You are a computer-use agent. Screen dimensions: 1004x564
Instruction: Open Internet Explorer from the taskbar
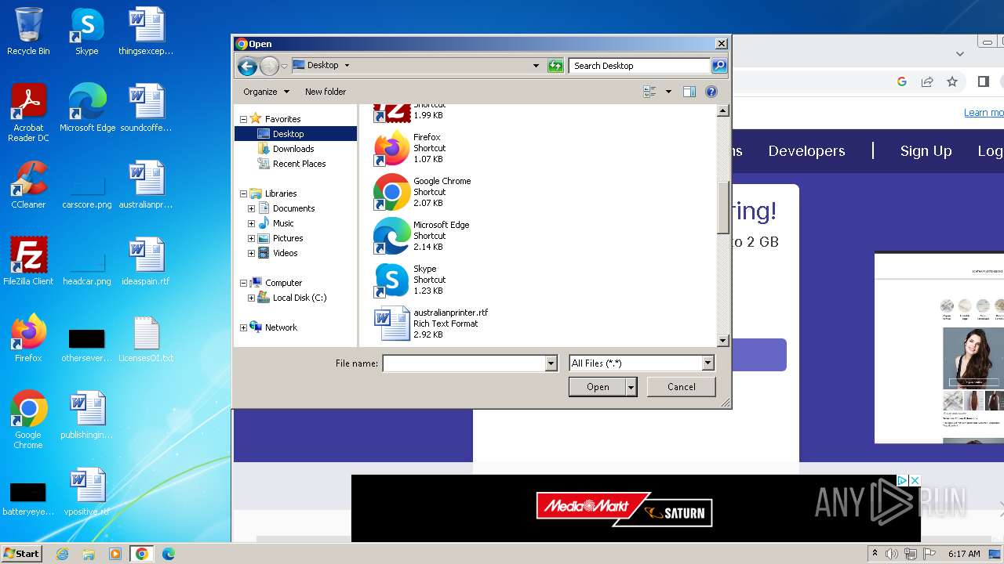(63, 554)
